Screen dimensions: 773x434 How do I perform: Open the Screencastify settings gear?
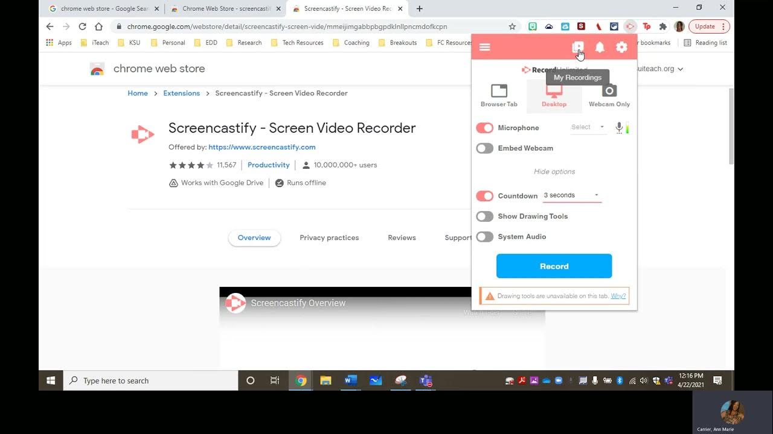point(621,47)
